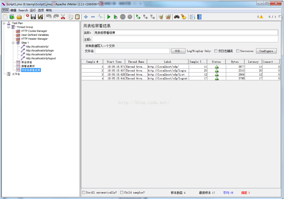284x199 pixels.
Task: Start the test with green play icon
Action: (109, 17)
